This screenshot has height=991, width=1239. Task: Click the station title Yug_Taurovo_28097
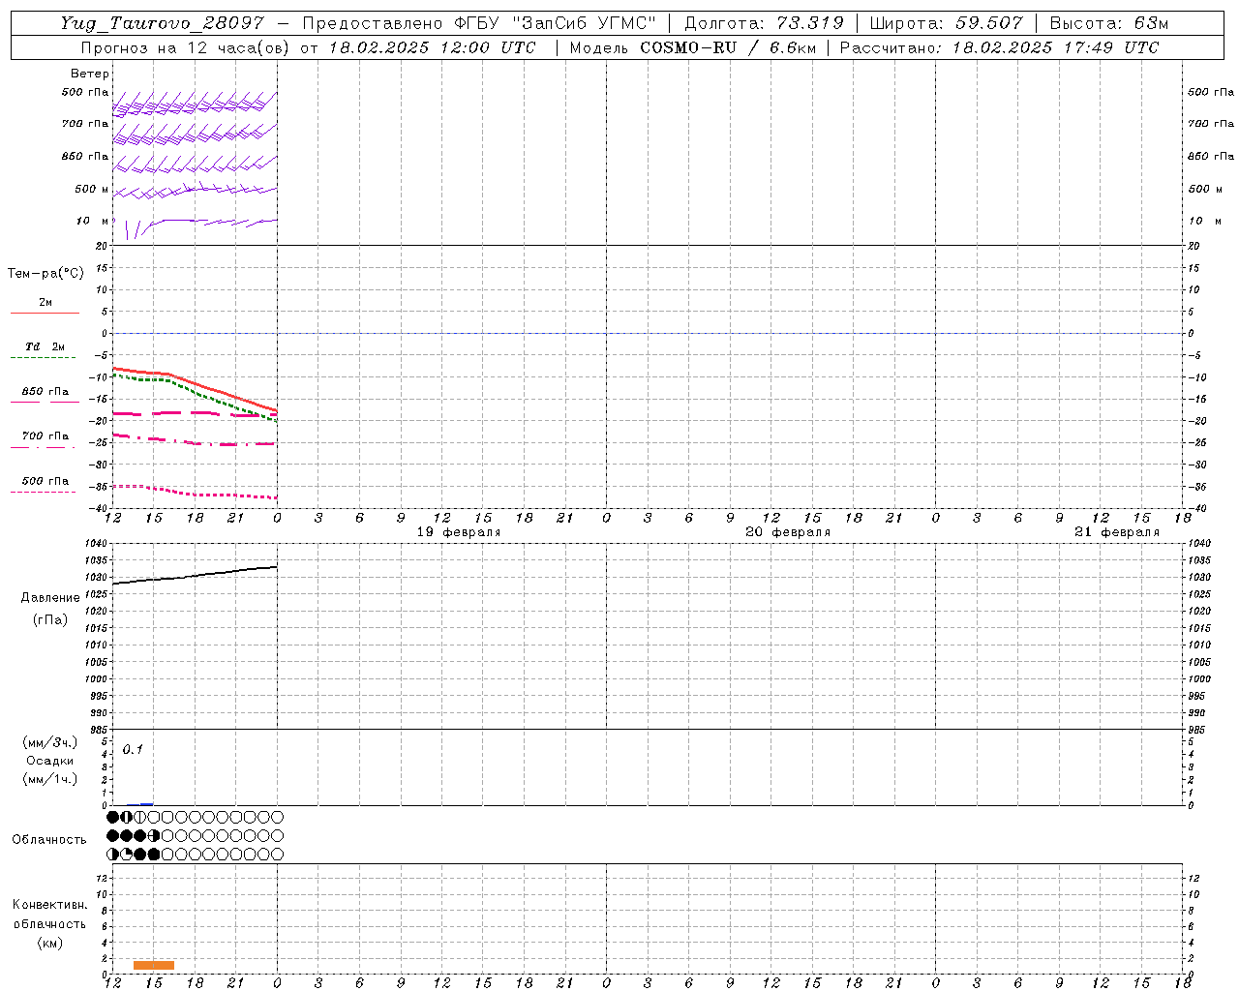click(162, 24)
